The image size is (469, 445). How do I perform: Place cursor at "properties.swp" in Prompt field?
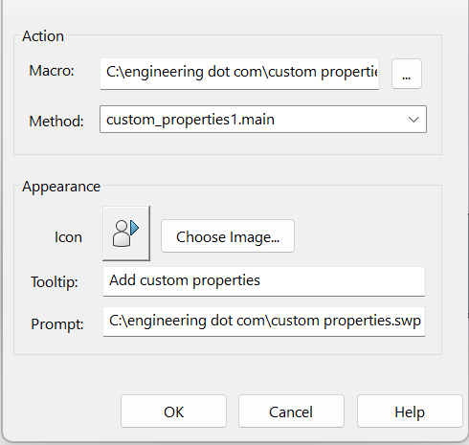click(372, 321)
